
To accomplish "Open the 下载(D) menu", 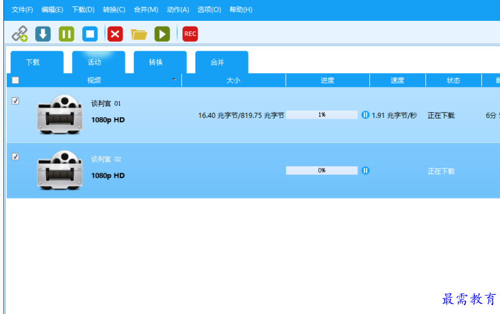I will point(83,9).
